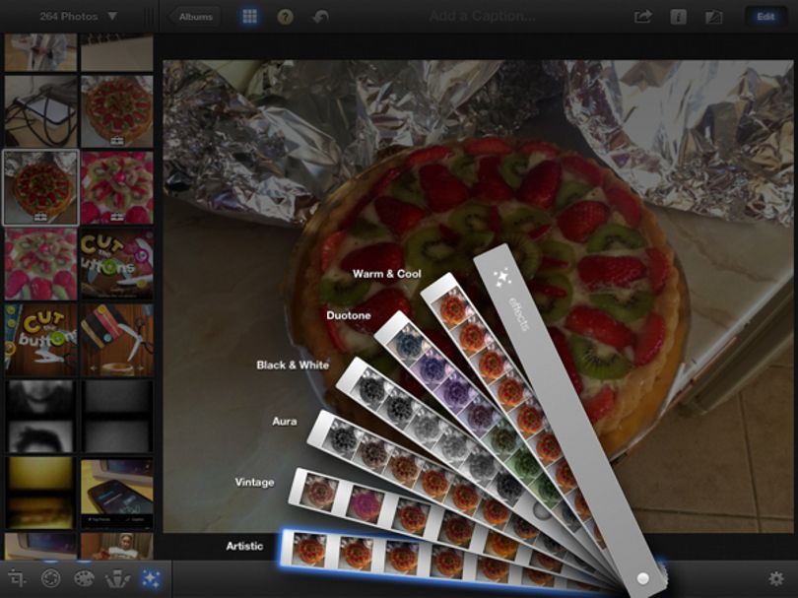Image resolution: width=798 pixels, height=598 pixels.
Task: Expand the 264 Photos dropdown
Action: (x=78, y=17)
